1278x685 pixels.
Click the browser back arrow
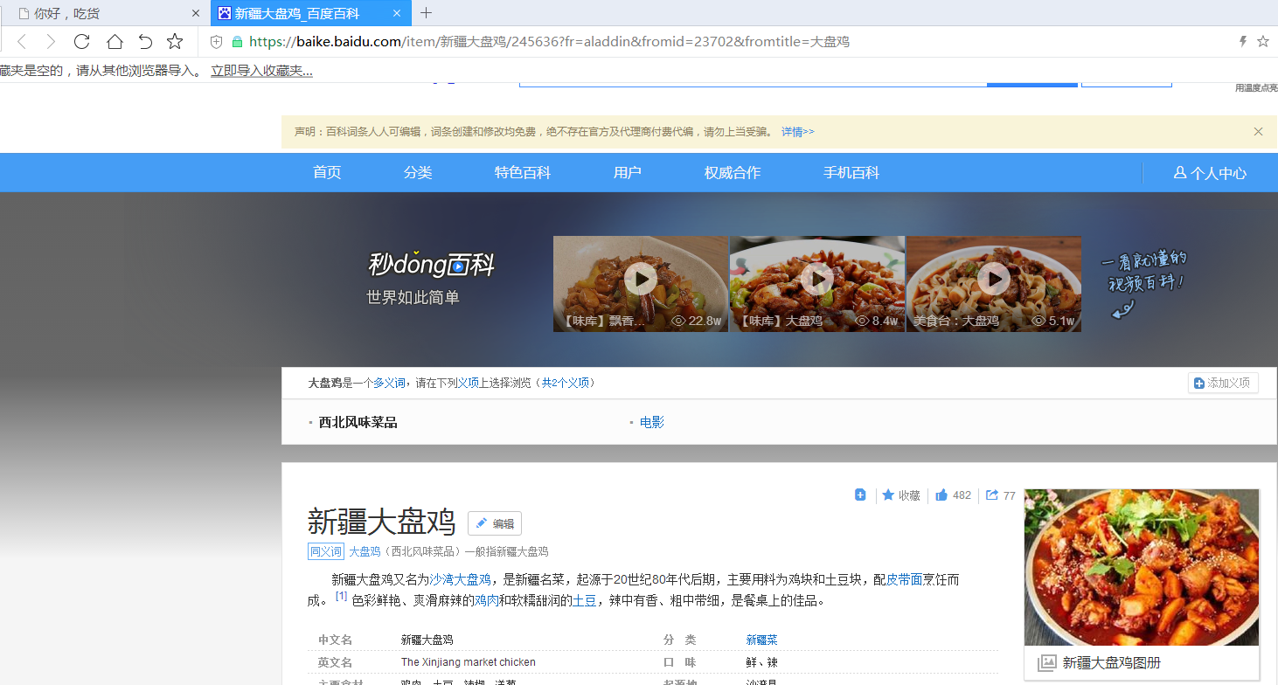22,41
